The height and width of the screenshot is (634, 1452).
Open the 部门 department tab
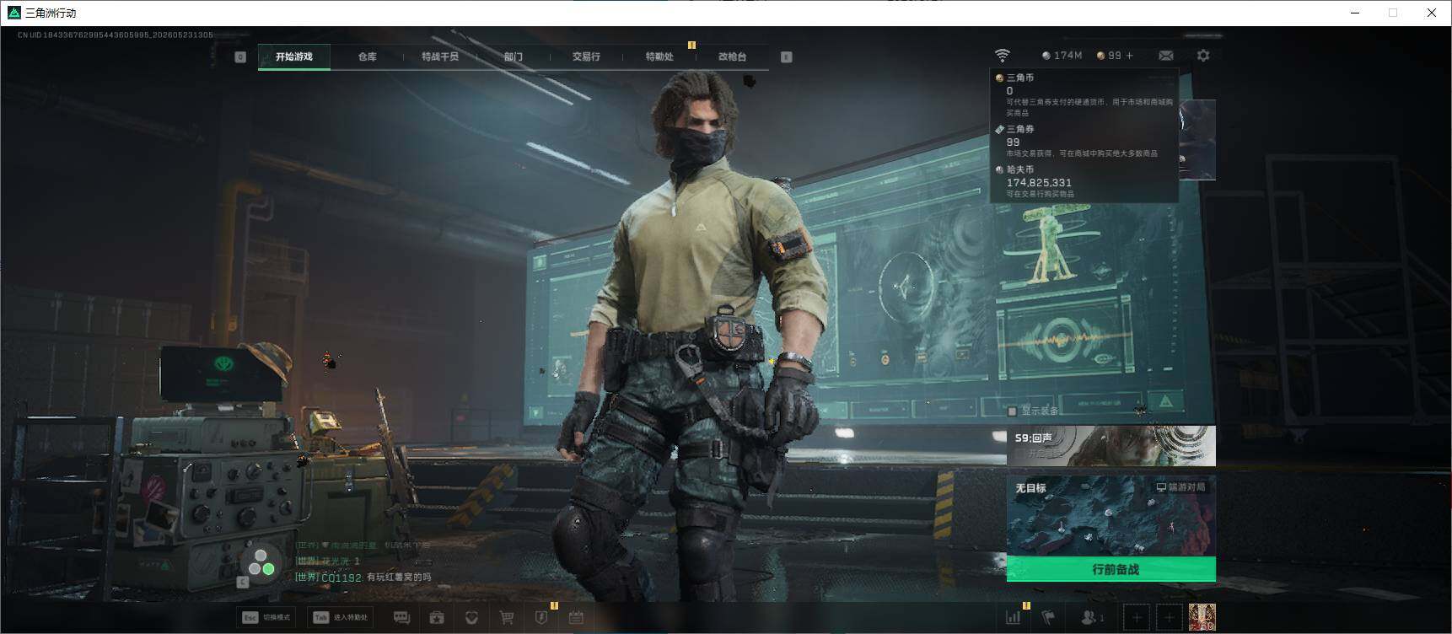tap(513, 56)
